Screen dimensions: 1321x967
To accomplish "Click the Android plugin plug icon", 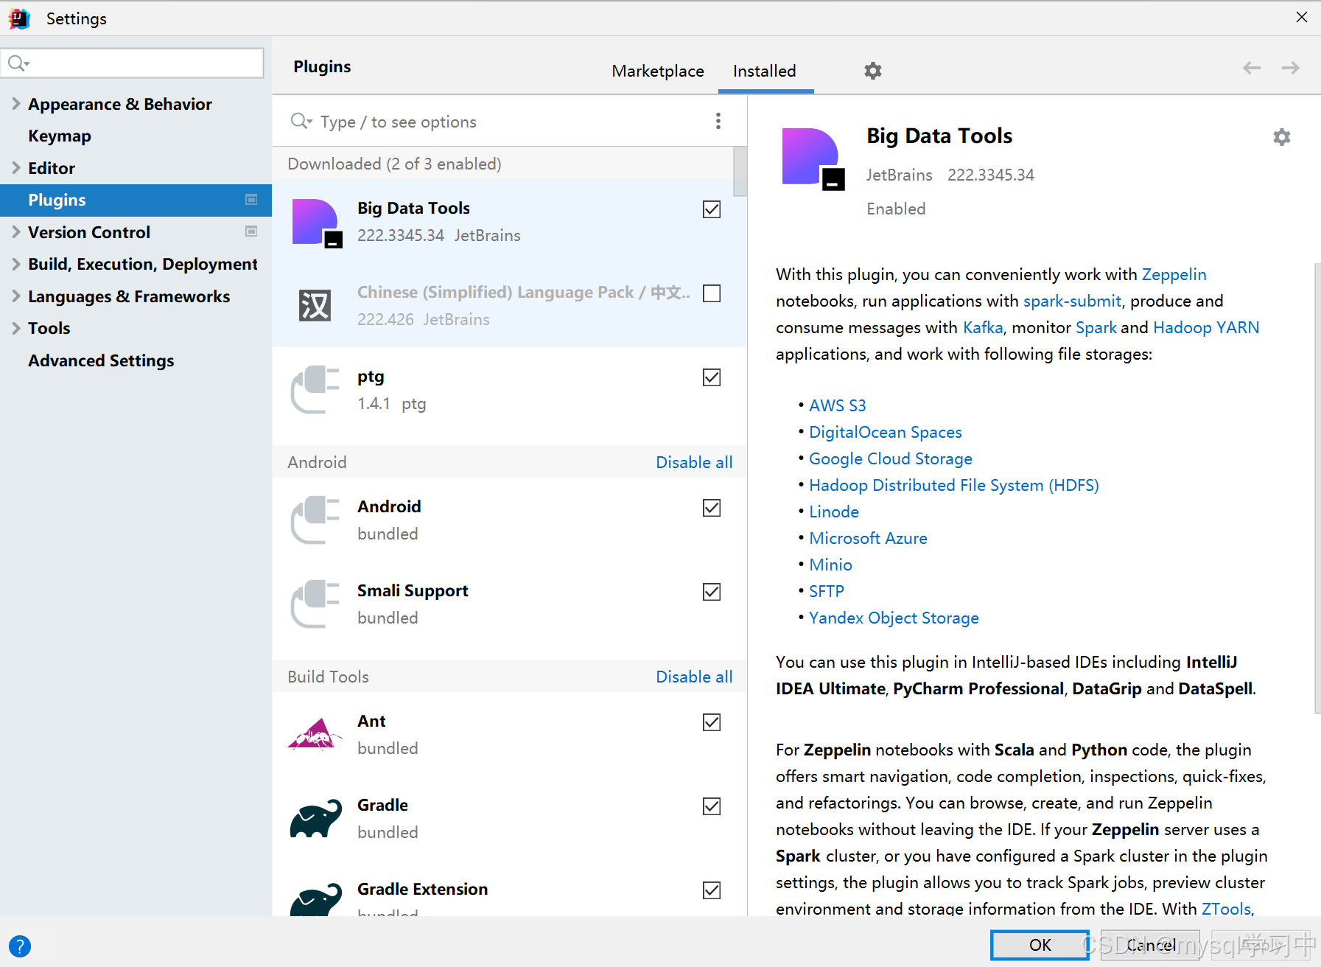I will tap(315, 520).
